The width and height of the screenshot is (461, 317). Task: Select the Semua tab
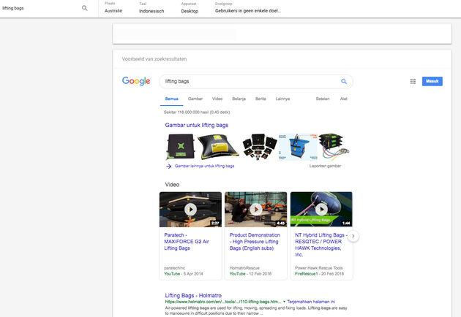pos(172,99)
